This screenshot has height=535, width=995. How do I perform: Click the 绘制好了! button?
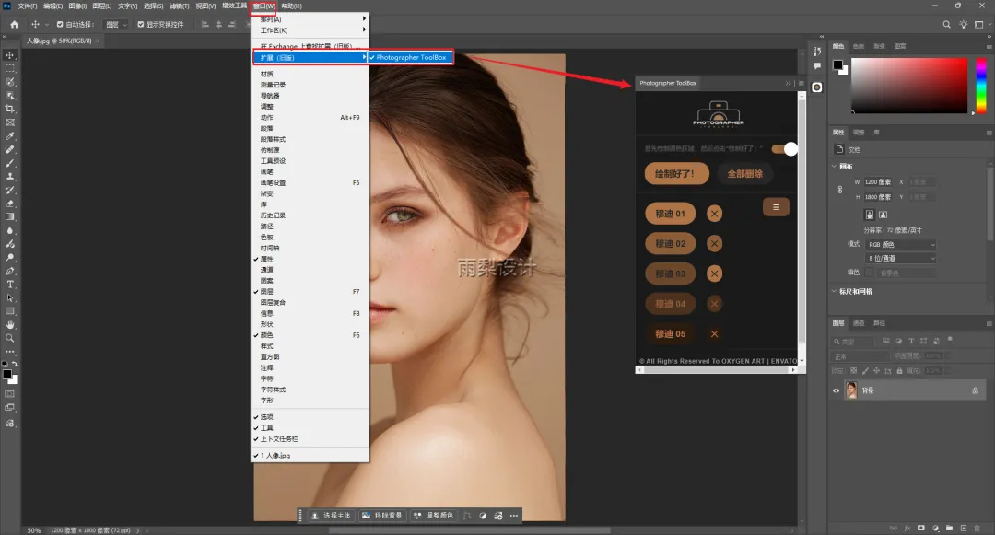676,173
